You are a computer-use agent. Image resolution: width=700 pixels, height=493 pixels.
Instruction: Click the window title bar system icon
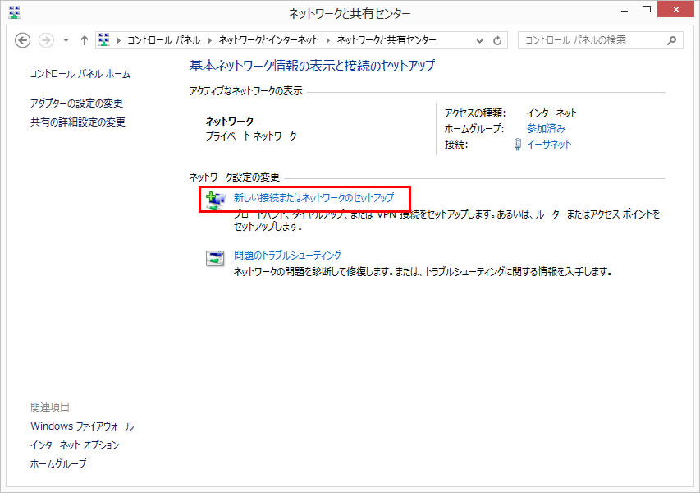point(14,12)
